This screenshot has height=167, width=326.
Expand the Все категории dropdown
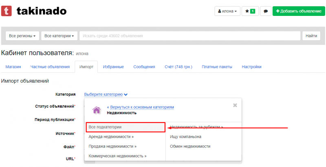coord(59,36)
